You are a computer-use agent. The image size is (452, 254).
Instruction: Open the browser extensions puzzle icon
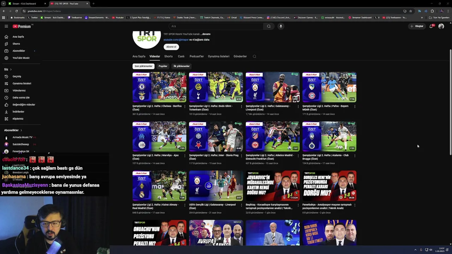click(432, 11)
